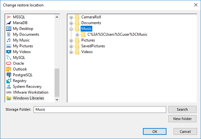Viewport: 201px width, 139px height.
Task: Click the VMware Workstation vm icon
Action: pos(9,92)
